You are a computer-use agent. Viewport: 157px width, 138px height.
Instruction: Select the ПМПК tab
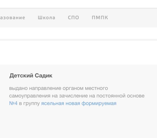point(100,18)
